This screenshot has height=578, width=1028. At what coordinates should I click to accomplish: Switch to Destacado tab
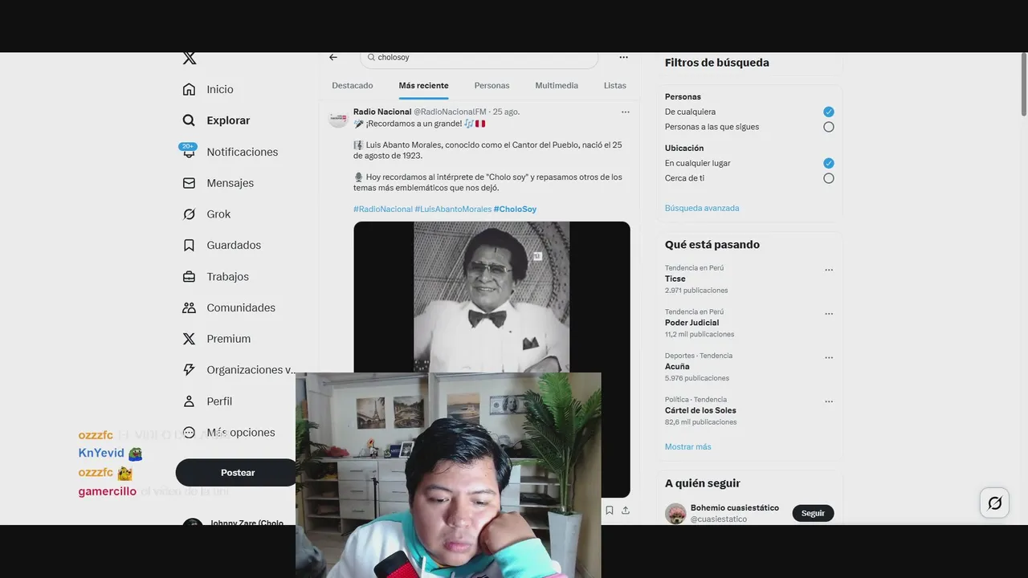(x=353, y=85)
